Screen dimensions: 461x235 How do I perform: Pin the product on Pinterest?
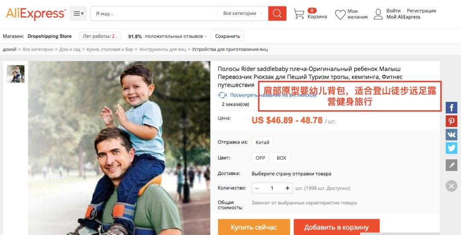[x=451, y=121]
